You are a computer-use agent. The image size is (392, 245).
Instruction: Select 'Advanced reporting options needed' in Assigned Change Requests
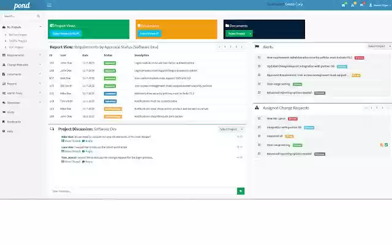(289, 154)
